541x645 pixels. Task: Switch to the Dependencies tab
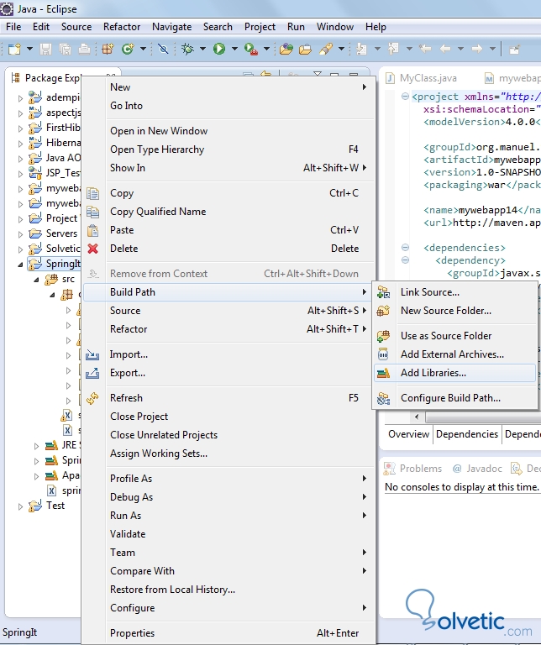coord(467,434)
